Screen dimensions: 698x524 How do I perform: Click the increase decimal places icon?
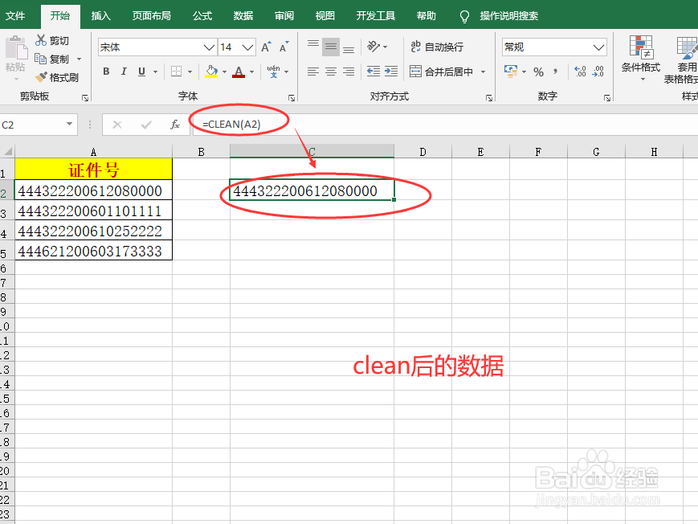579,72
